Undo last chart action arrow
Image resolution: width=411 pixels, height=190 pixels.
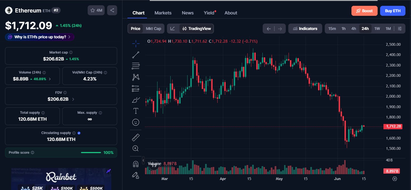click(x=269, y=29)
